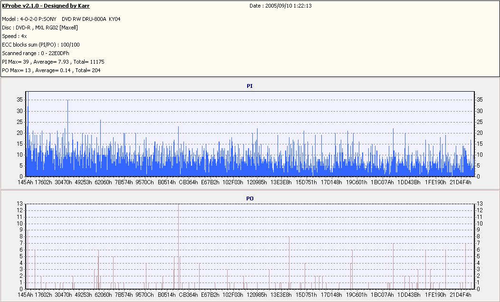500x302 pixels.
Task: Click the PO Max statistics line
Action: pyautogui.click(x=51, y=70)
